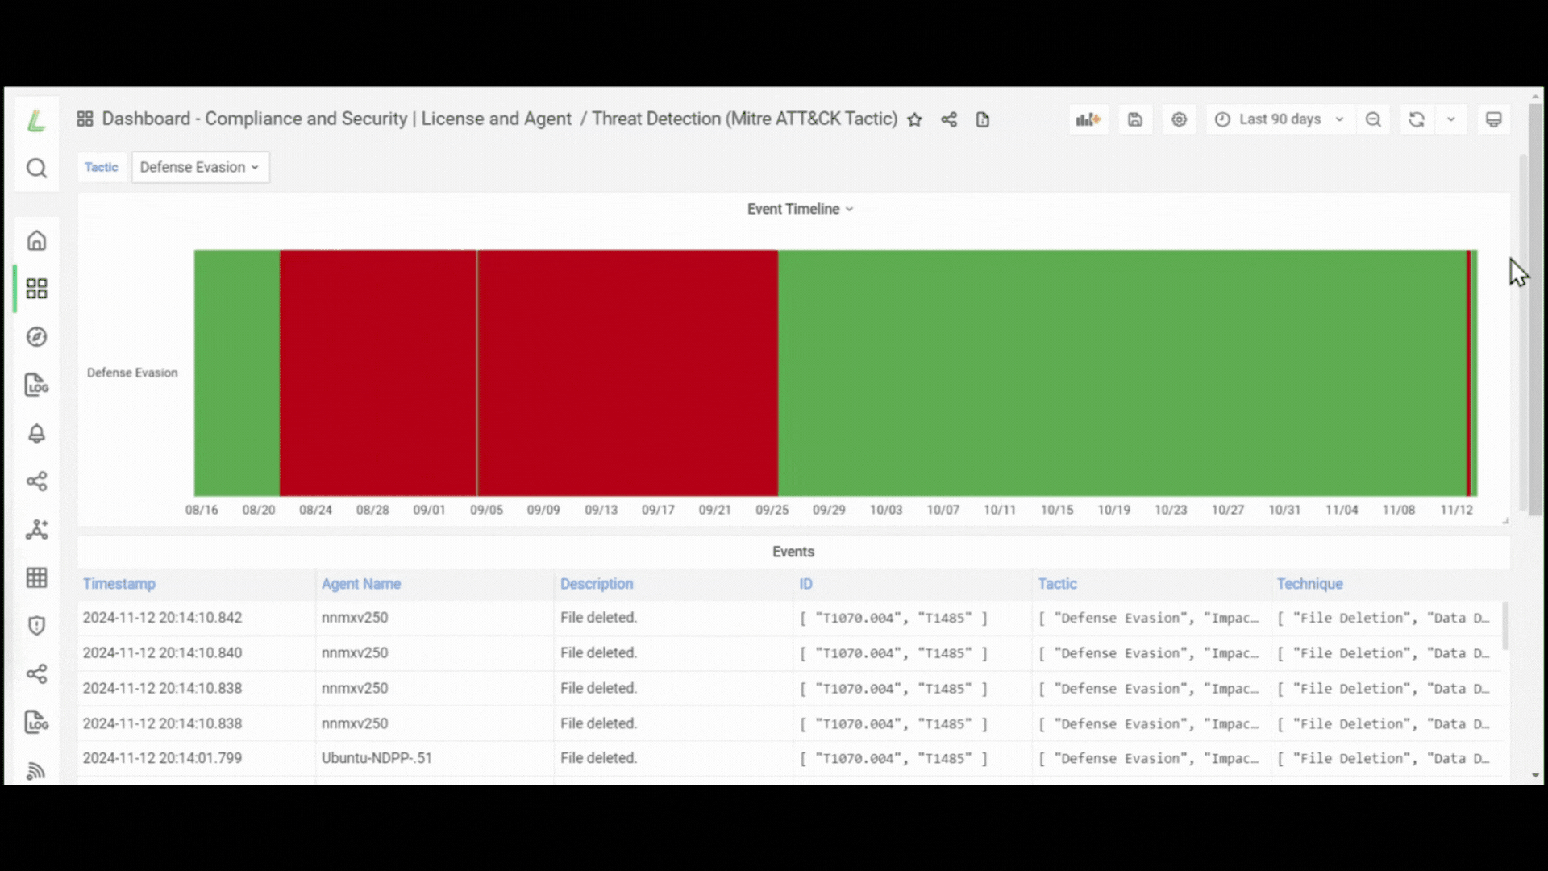Screen dimensions: 1548x871
Task: Click the Tactic variable label
Action: click(102, 167)
